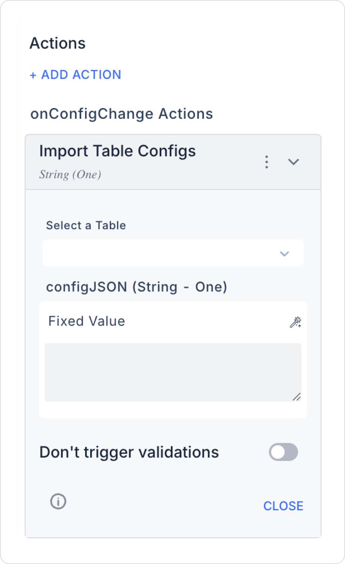Image resolution: width=345 pixels, height=564 pixels.
Task: Collapse the Import Table Configs card
Action: click(x=294, y=162)
